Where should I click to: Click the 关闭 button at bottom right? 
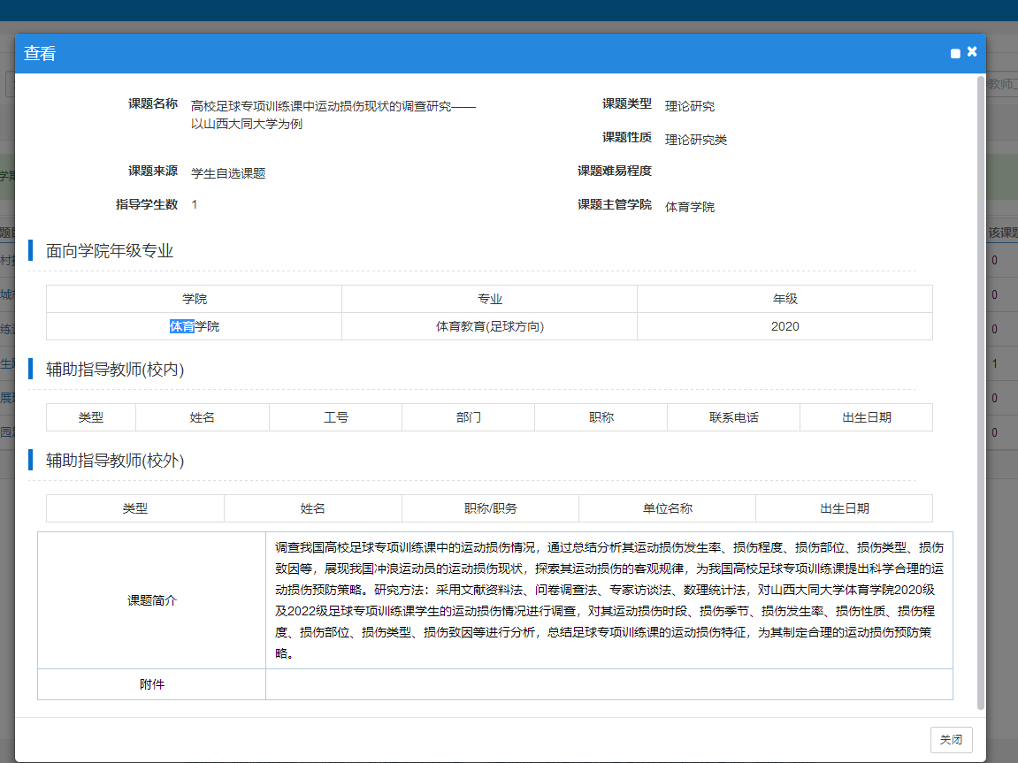951,740
